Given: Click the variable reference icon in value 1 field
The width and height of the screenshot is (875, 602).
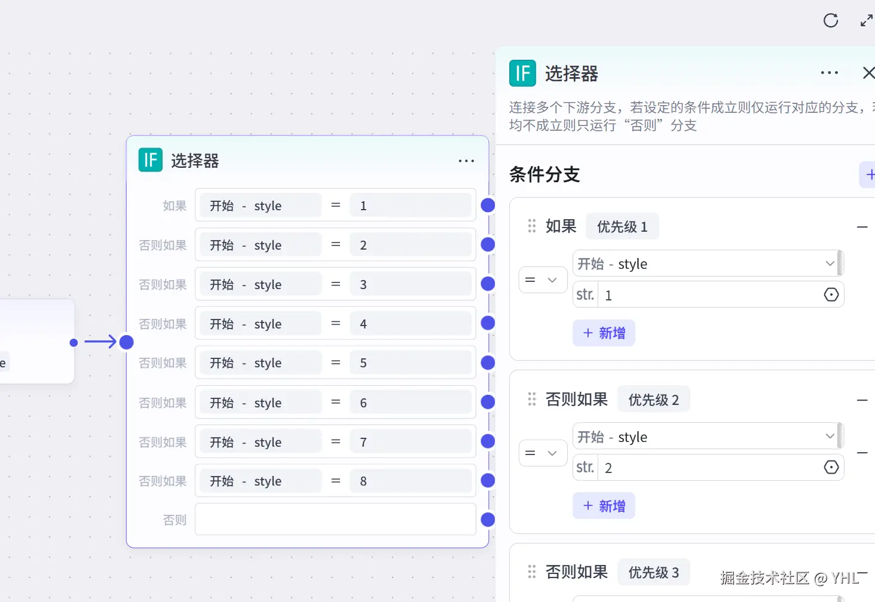Looking at the screenshot, I should tap(831, 294).
